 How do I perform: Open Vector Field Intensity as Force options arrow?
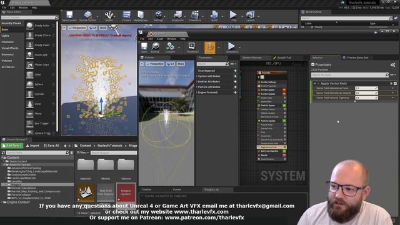point(393,88)
